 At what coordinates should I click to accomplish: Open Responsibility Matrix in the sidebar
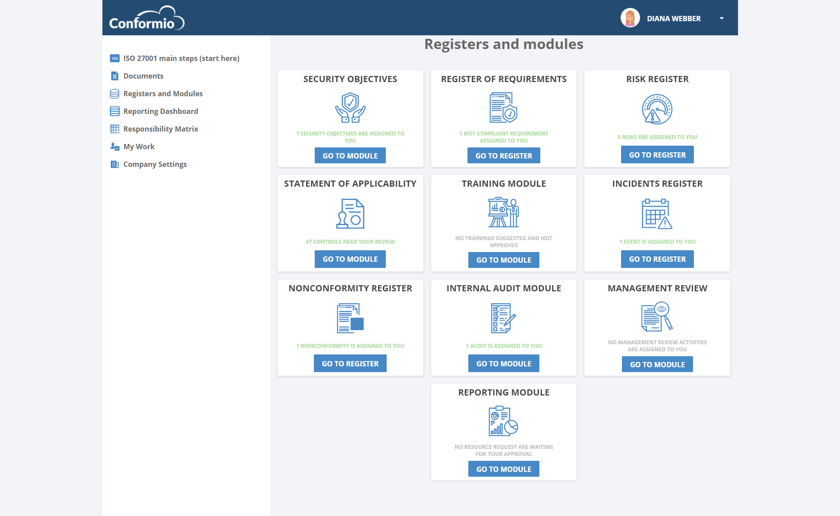pyautogui.click(x=161, y=129)
